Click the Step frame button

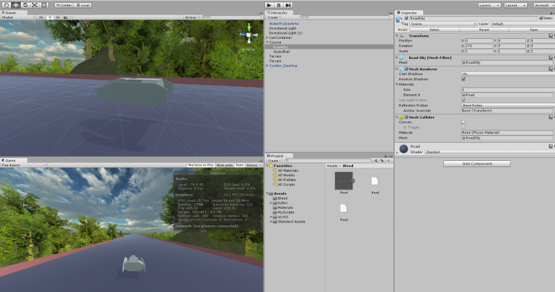288,5
